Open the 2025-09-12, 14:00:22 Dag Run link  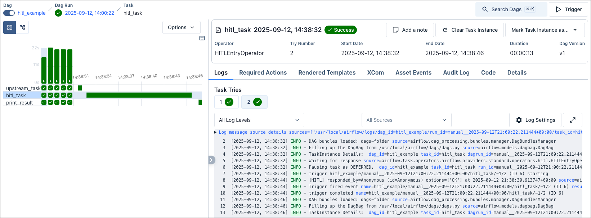pos(89,13)
